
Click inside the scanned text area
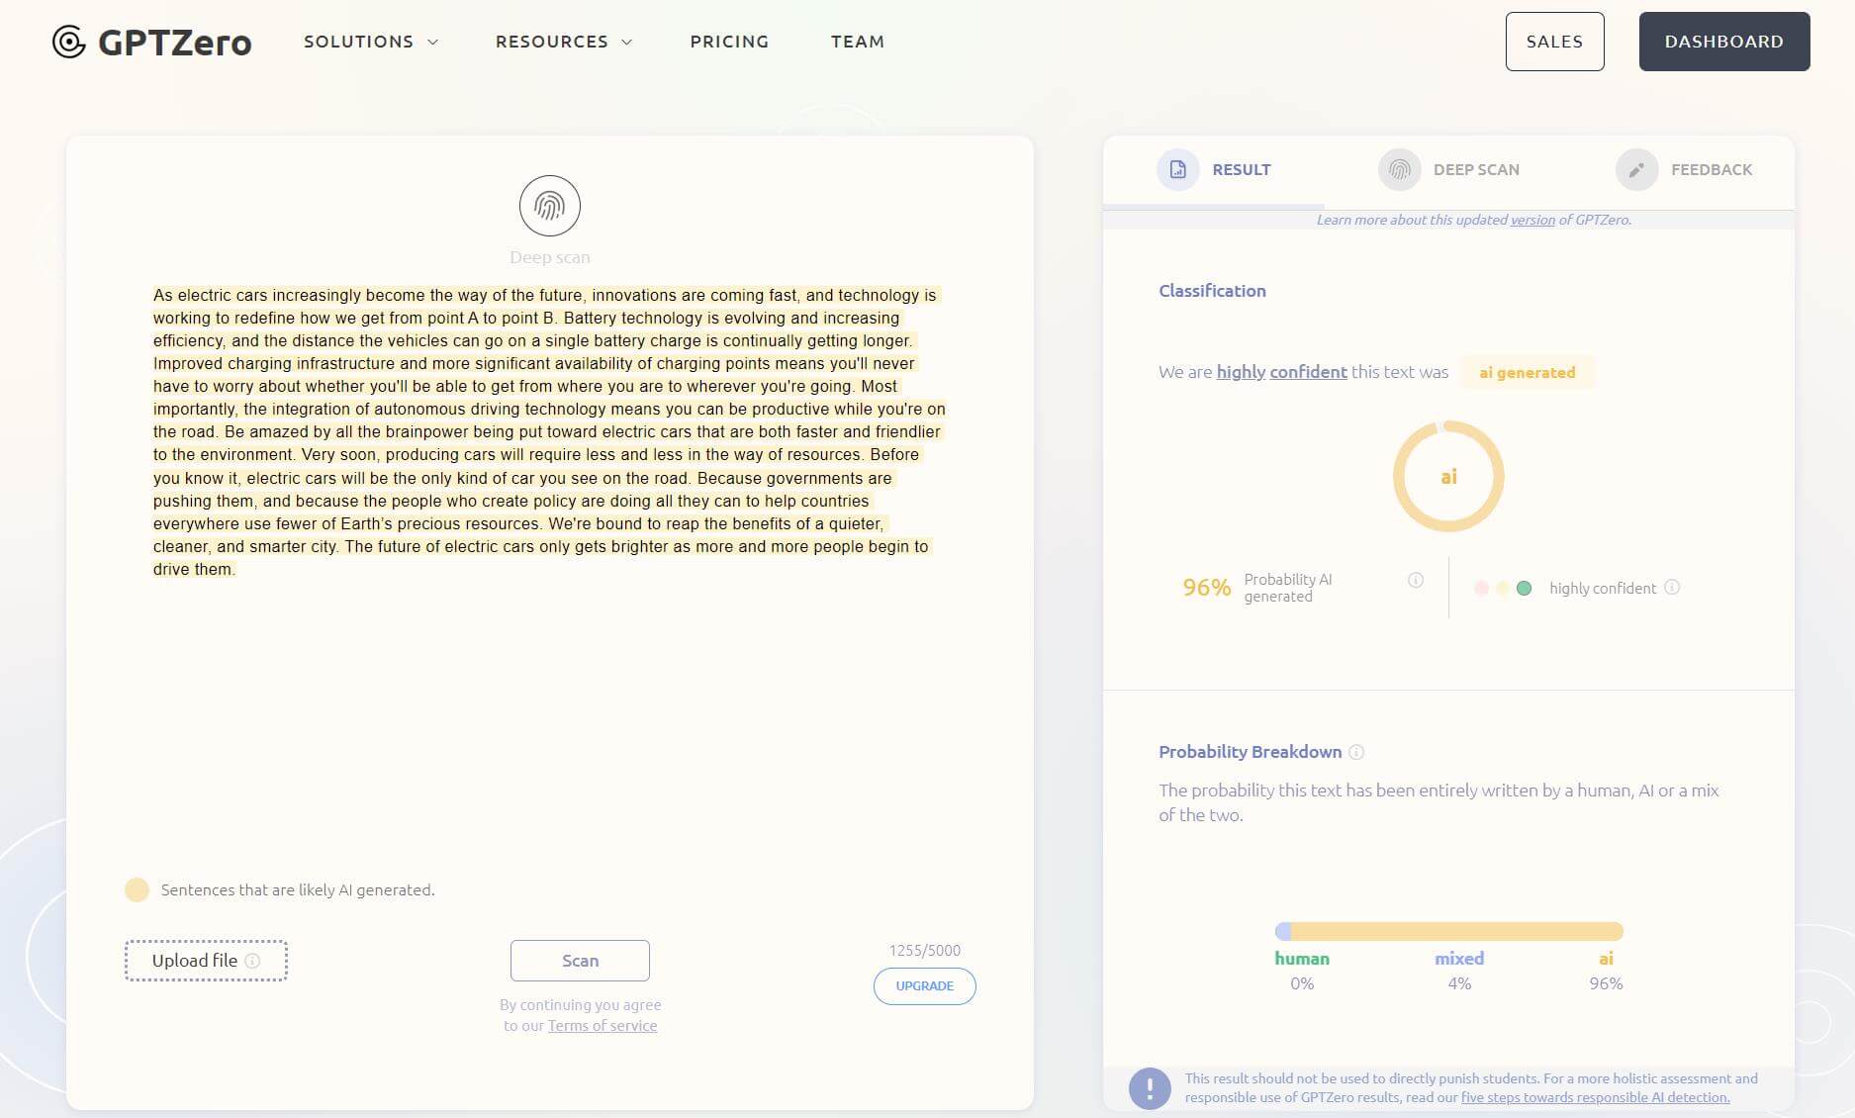click(549, 431)
